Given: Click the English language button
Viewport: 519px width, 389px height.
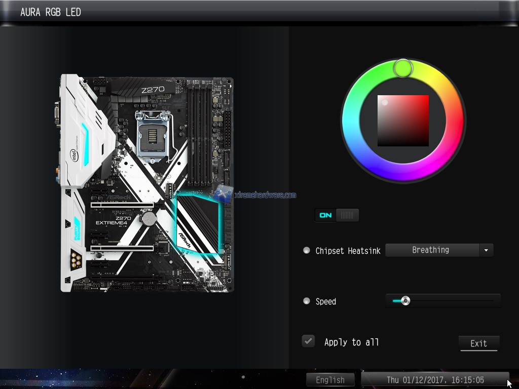Looking at the screenshot, I should pos(330,380).
